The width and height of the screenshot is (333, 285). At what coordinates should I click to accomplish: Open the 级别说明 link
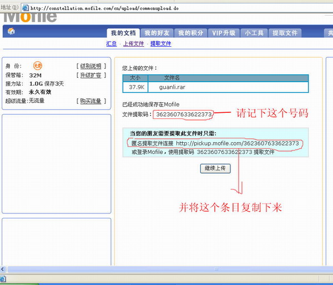coord(90,66)
